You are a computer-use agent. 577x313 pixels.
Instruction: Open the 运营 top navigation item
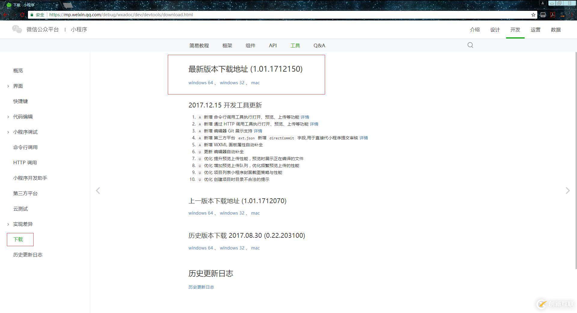tap(536, 29)
